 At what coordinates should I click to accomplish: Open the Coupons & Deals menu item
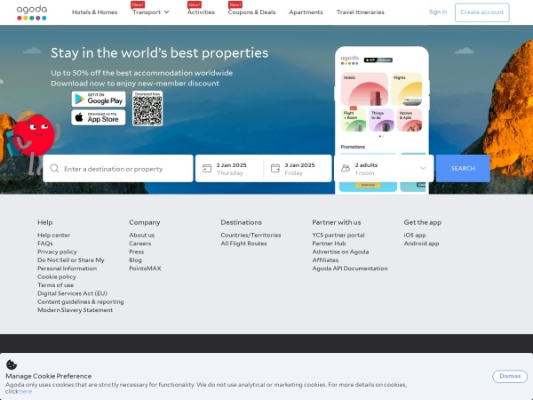coord(251,12)
